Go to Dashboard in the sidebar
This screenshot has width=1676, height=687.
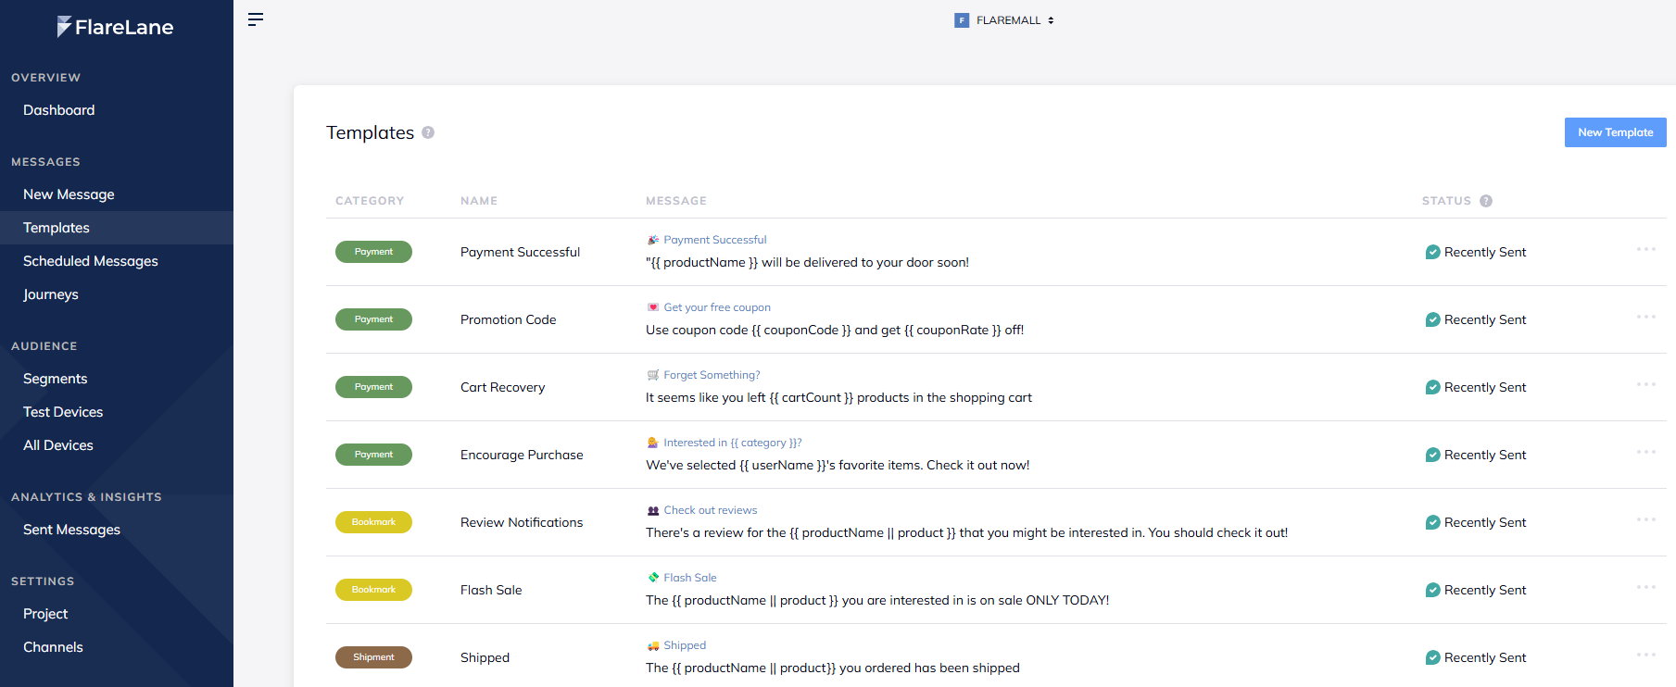pos(59,110)
